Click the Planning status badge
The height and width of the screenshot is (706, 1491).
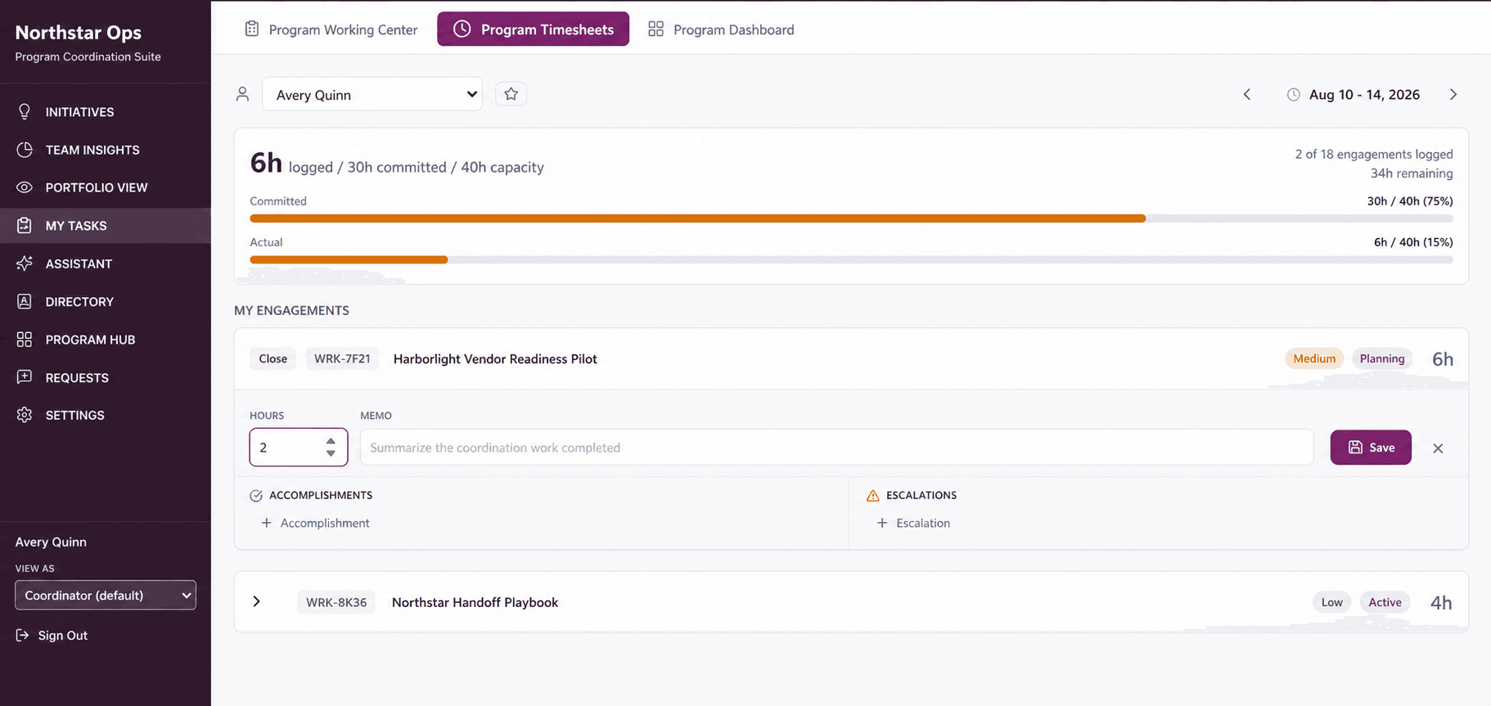[x=1382, y=358]
